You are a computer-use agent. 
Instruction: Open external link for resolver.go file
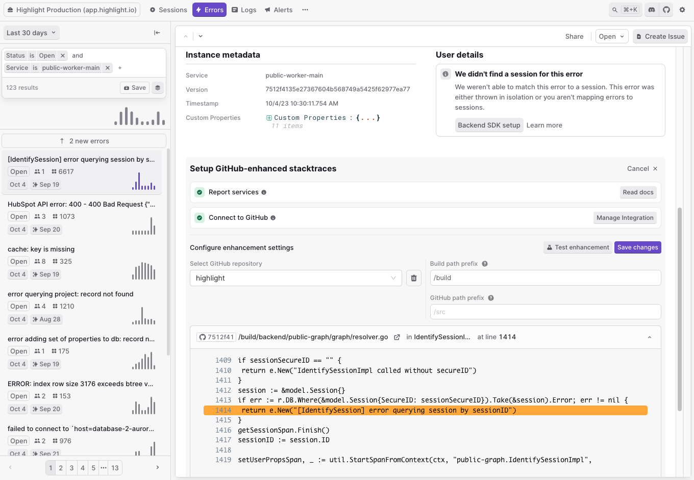tap(397, 337)
